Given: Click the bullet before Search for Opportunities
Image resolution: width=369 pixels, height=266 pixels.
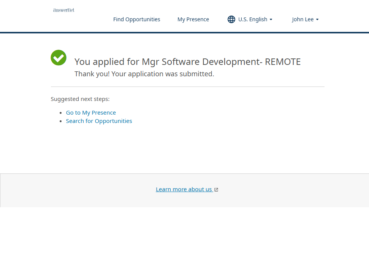Looking at the screenshot, I should click(61, 121).
